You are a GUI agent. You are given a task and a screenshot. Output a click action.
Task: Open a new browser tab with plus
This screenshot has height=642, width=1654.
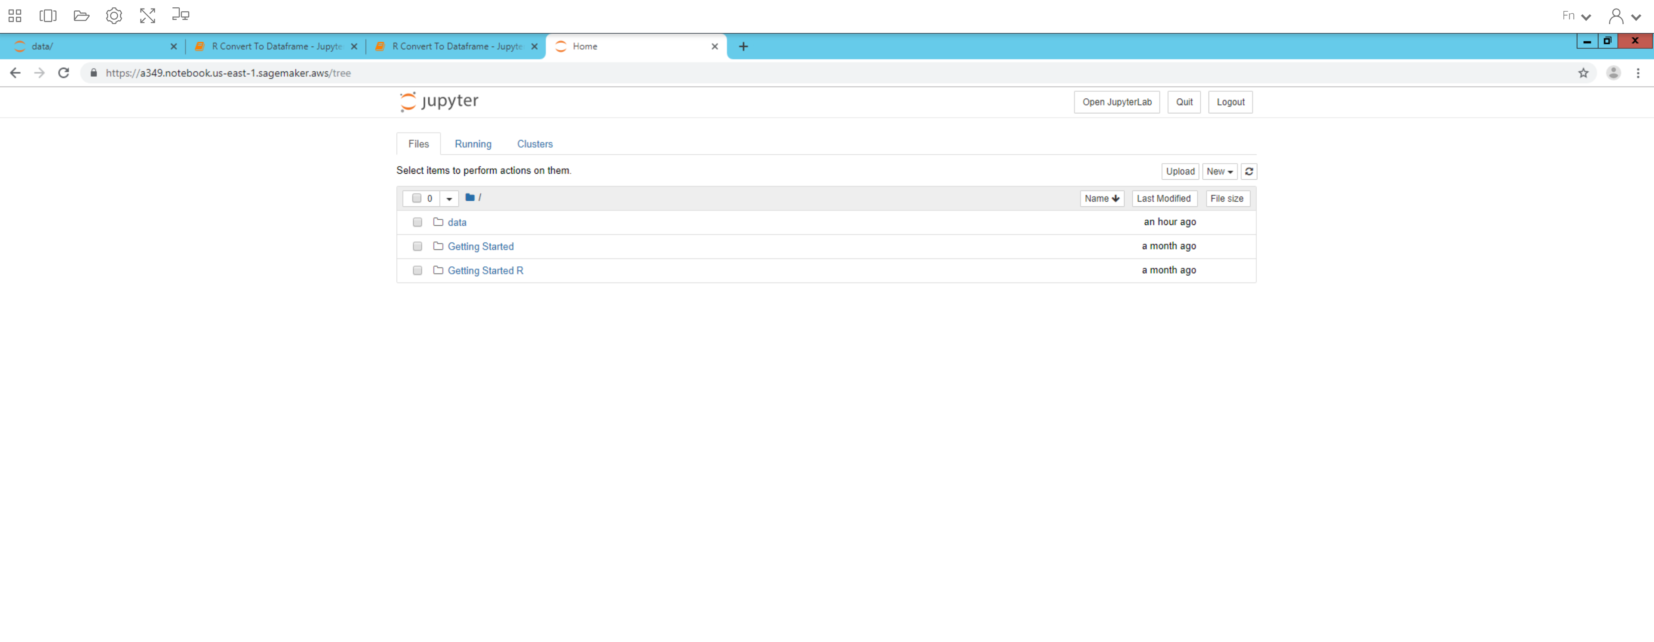tap(743, 46)
